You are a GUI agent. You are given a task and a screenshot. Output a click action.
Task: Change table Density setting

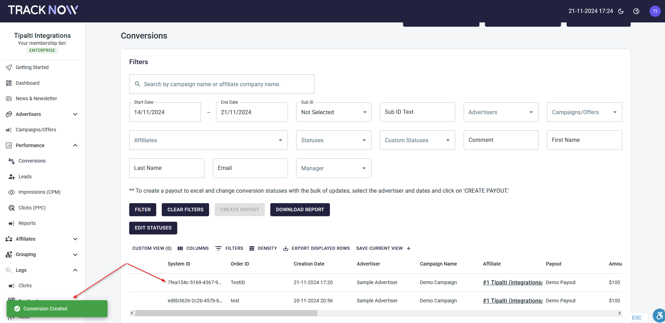coord(263,248)
